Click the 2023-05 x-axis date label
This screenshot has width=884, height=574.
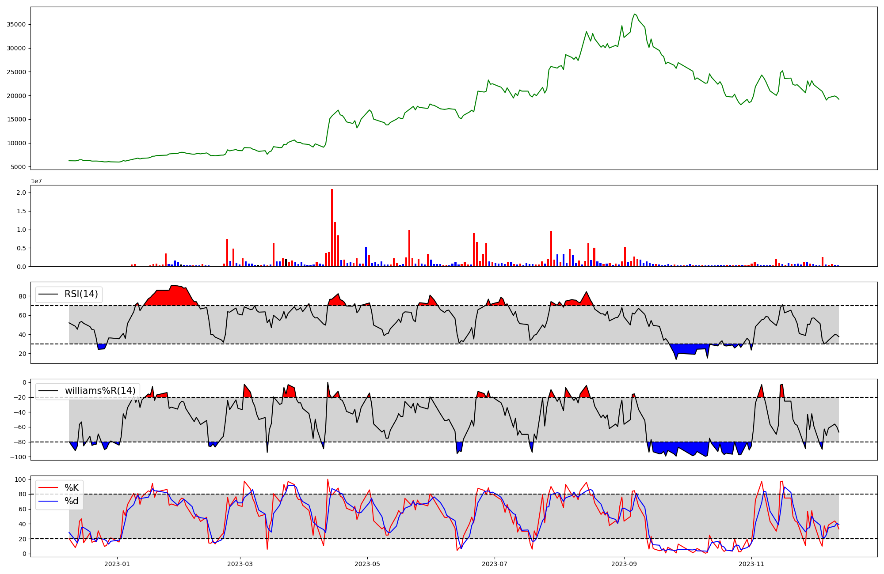click(367, 564)
